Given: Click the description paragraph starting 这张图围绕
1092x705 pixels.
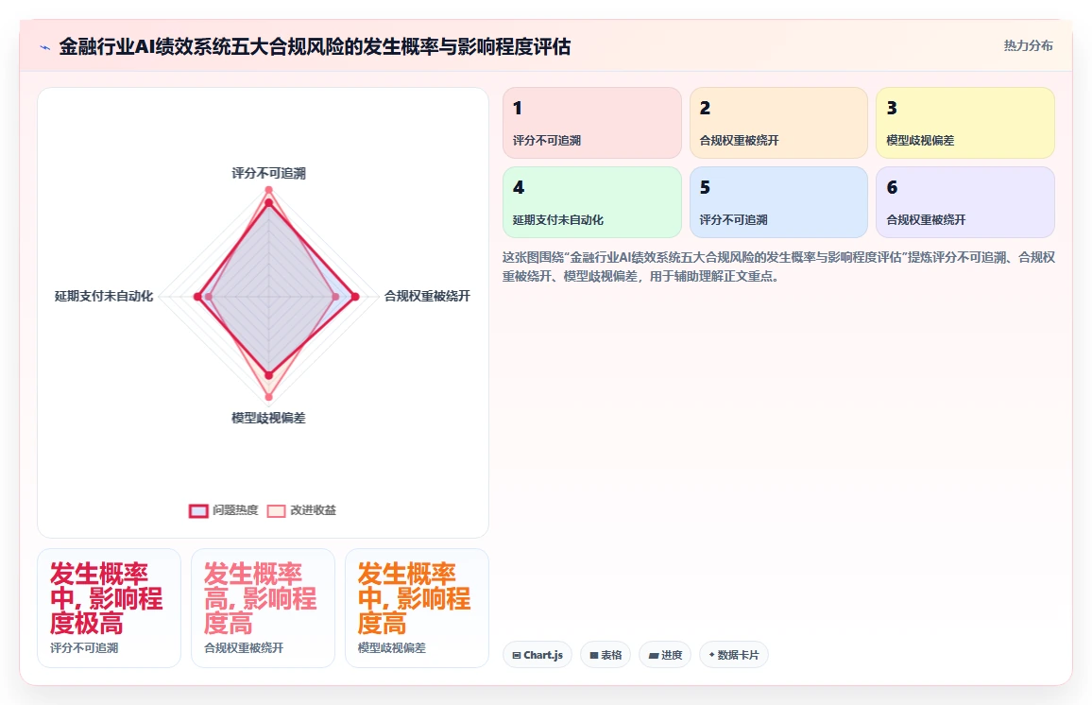Looking at the screenshot, I should [x=778, y=267].
